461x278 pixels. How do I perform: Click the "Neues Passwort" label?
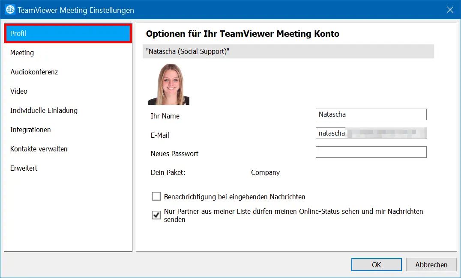coord(175,154)
